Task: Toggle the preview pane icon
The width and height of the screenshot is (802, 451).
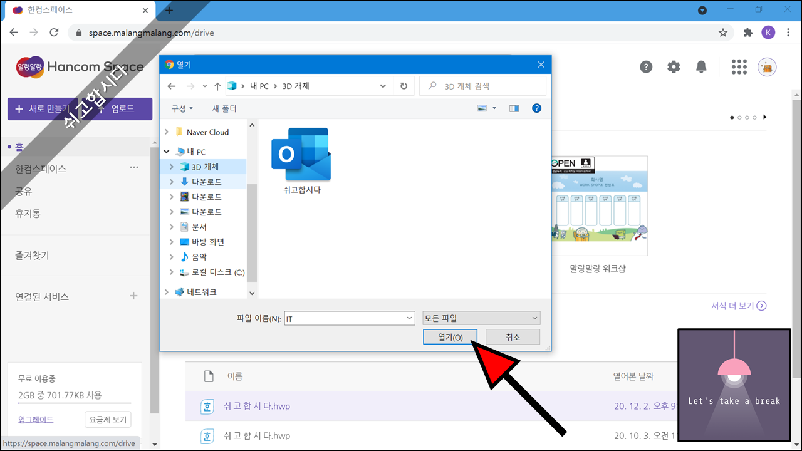Action: pos(514,108)
